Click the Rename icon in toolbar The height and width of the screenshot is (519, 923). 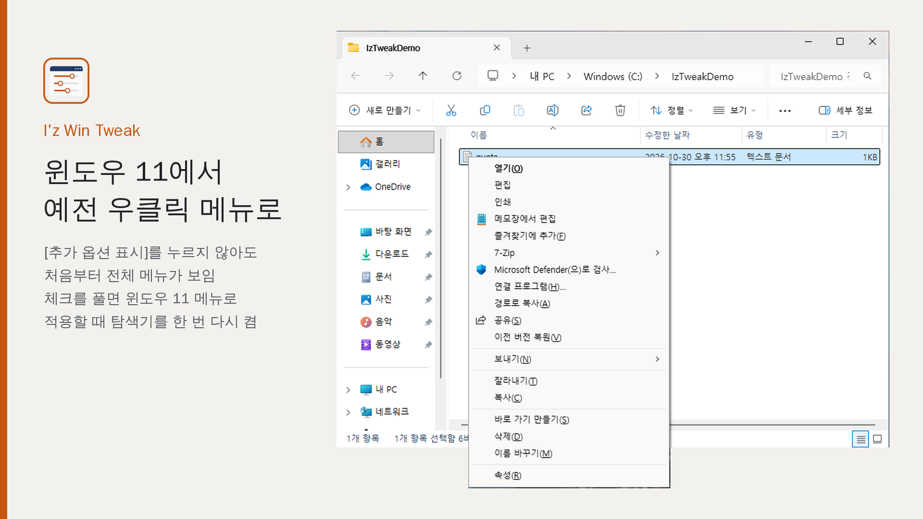553,111
